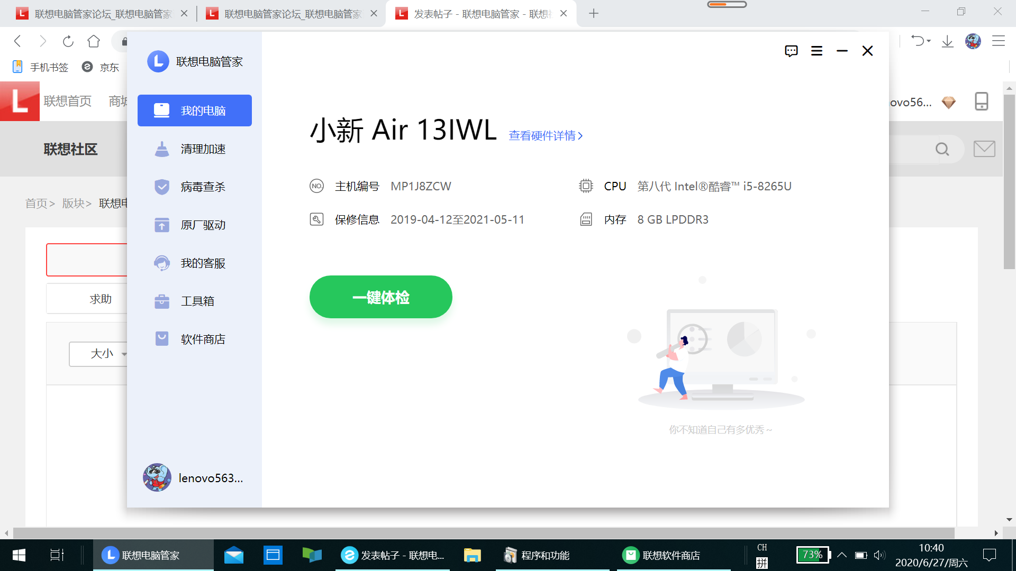This screenshot has width=1016, height=571.
Task: Open the browser home page
Action: click(x=94, y=41)
